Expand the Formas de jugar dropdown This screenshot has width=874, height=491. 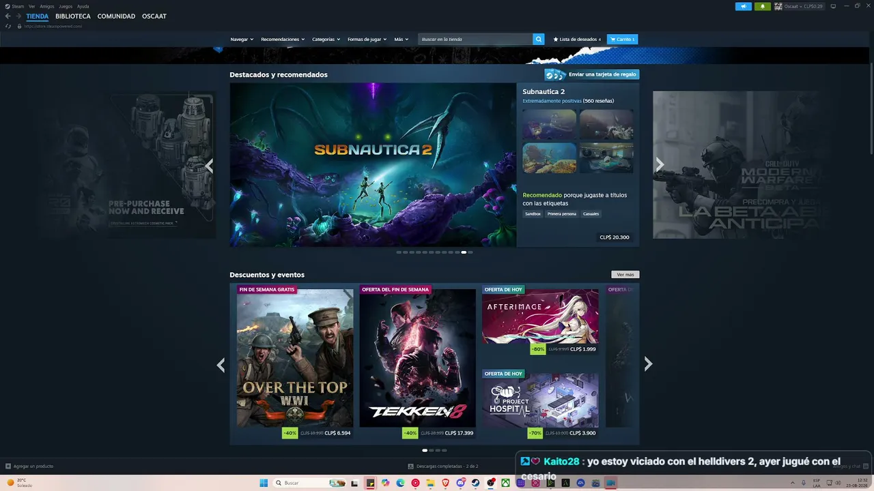367,40
